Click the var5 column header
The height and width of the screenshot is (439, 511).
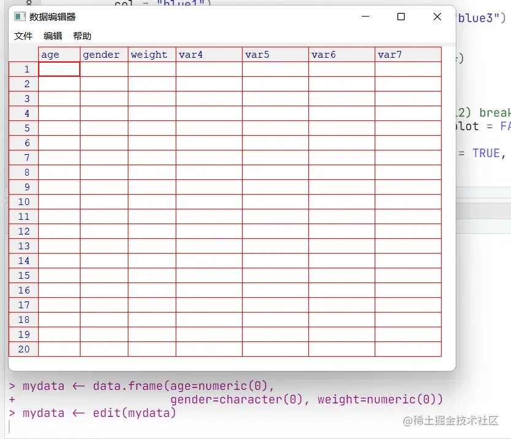[x=275, y=55]
